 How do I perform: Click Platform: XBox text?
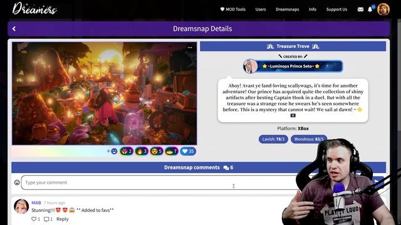(293, 129)
